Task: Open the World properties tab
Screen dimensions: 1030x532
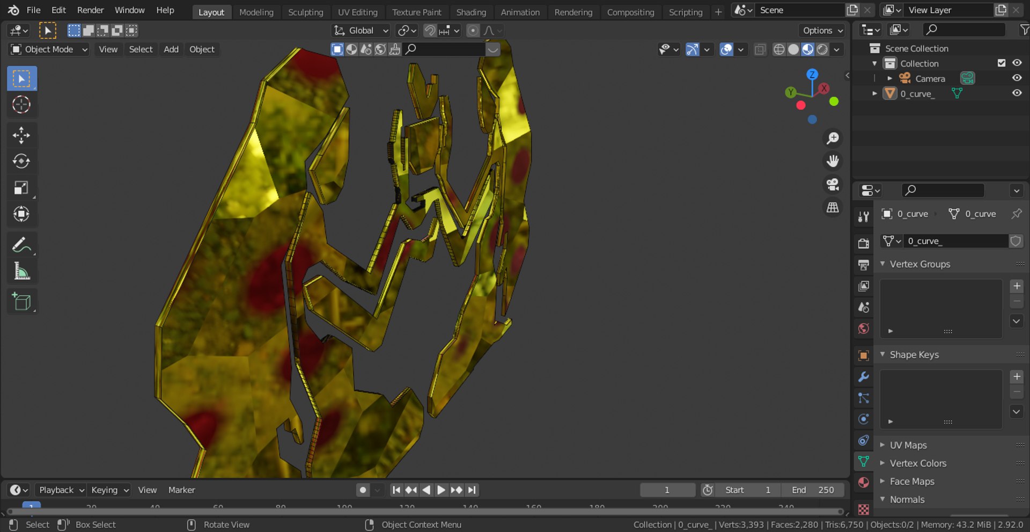Action: tap(863, 329)
